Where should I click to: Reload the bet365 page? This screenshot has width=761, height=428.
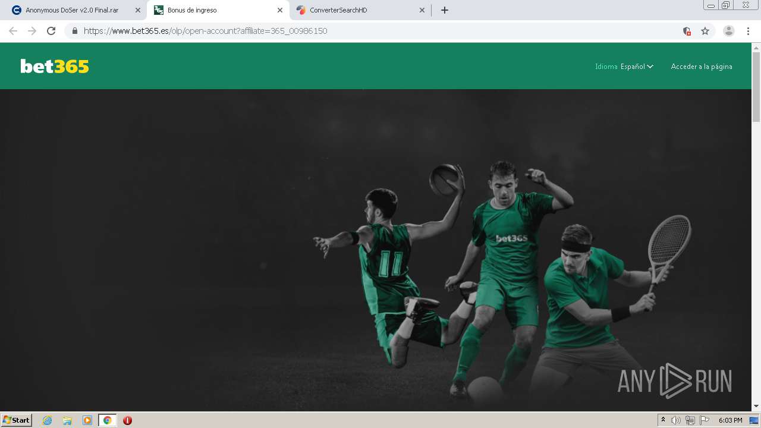pos(51,31)
